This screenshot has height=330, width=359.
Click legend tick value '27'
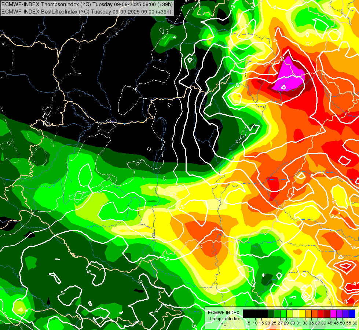280,323
